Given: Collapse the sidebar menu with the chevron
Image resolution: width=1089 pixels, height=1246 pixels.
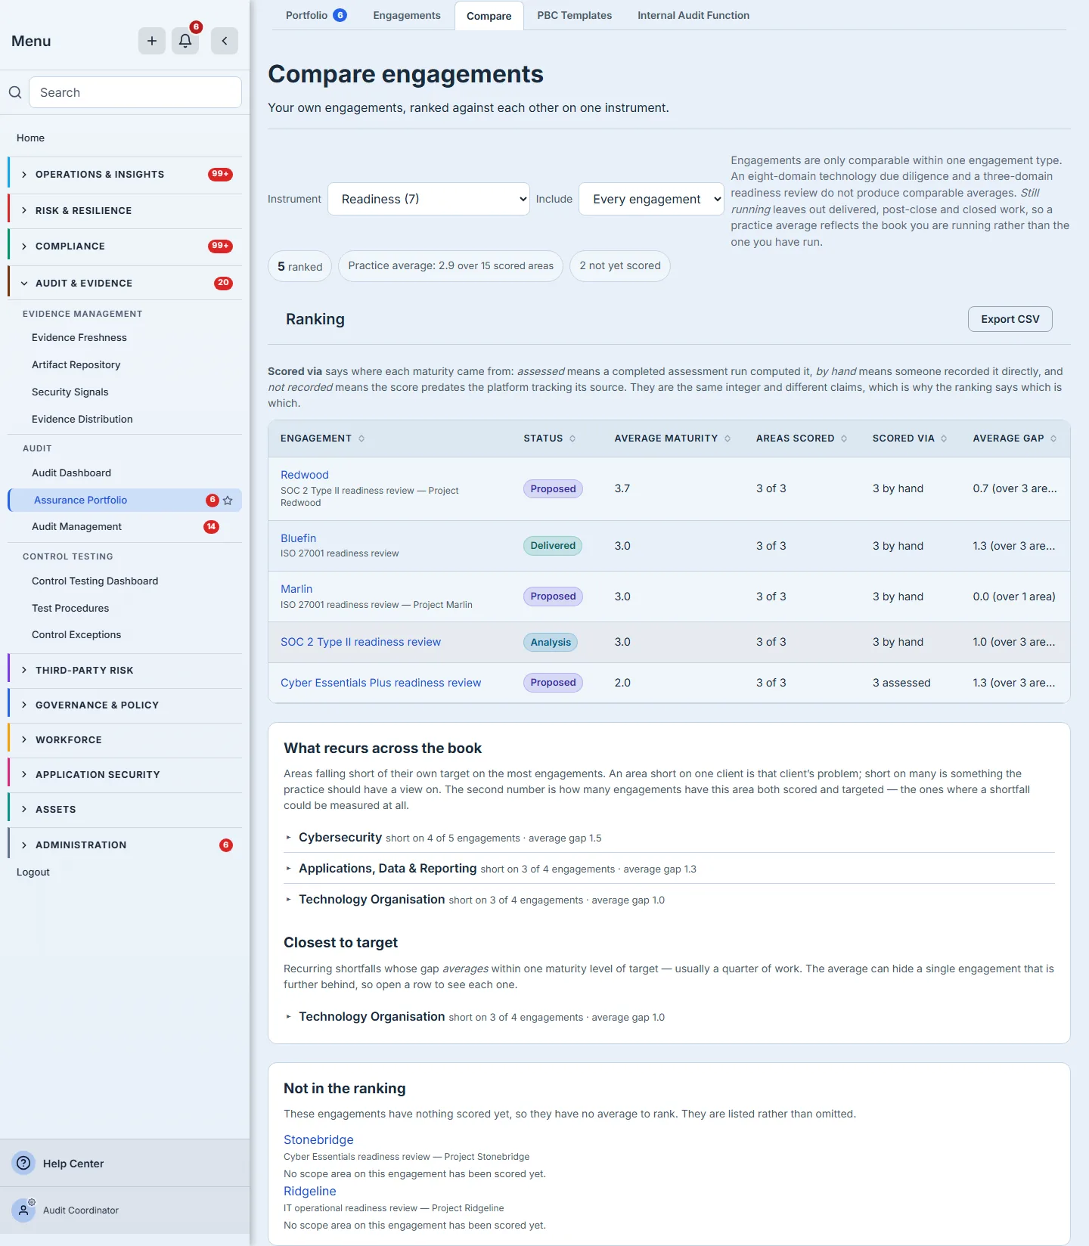Looking at the screenshot, I should click(x=225, y=41).
